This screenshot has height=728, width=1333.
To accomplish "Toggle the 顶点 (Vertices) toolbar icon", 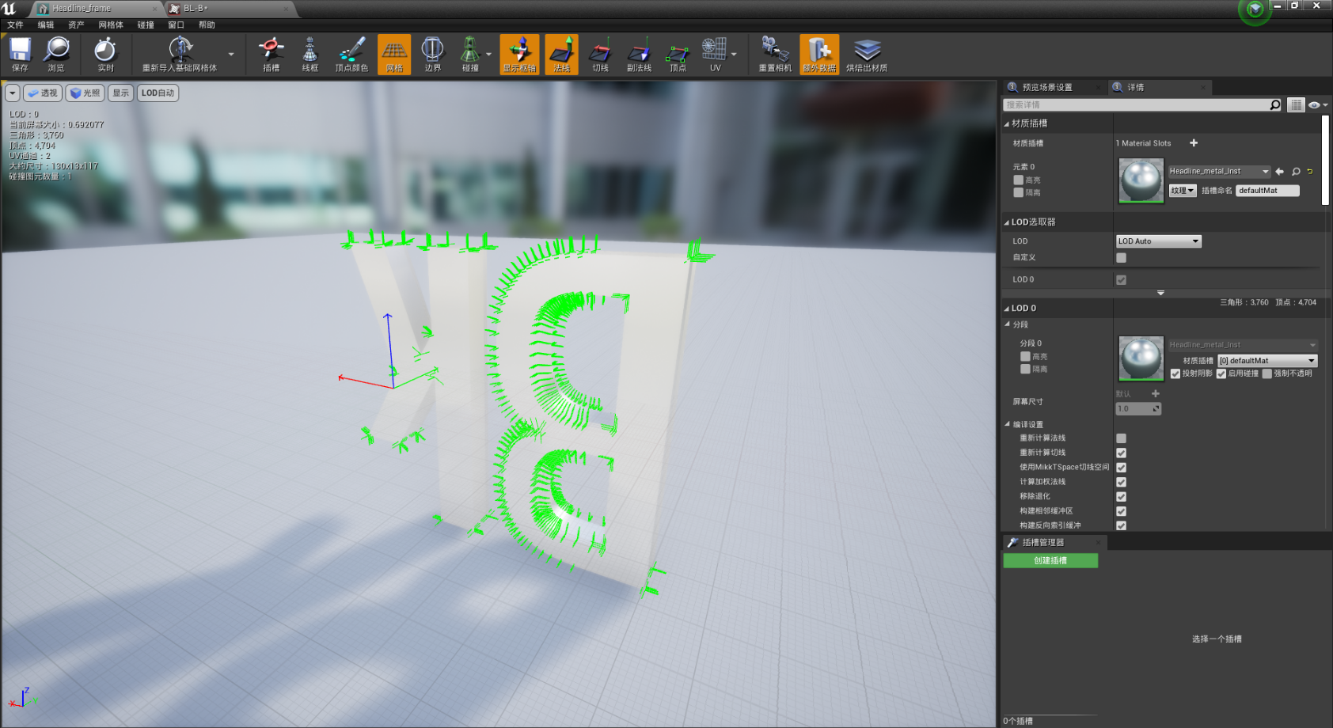I will (678, 54).
